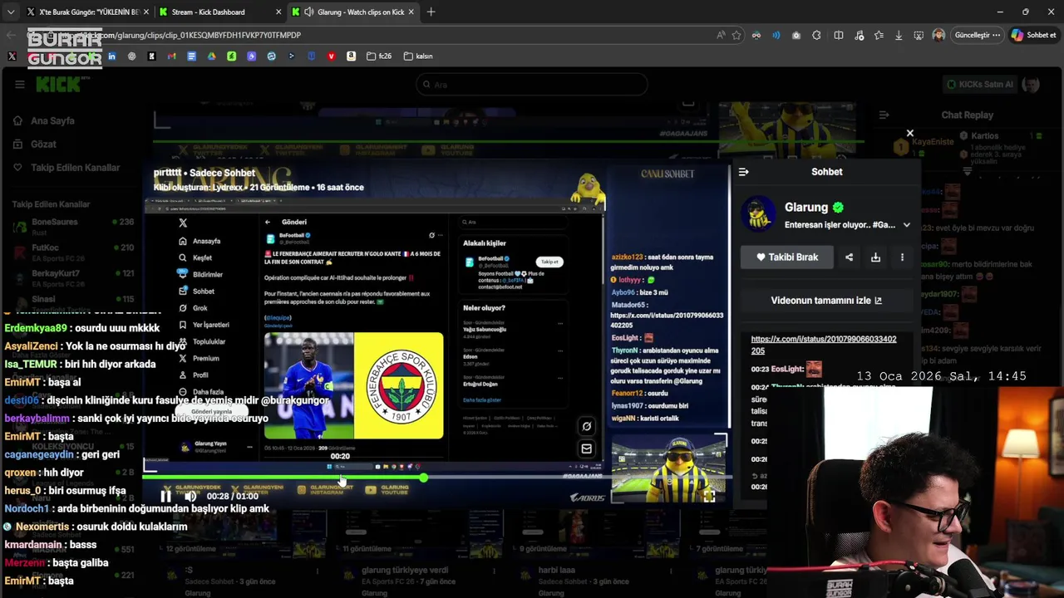Click EosLight username in chat replay
The image size is (1064, 598).
point(787,369)
